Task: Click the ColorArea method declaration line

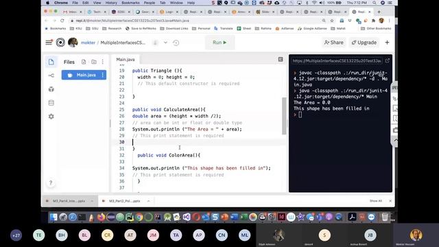Action: click(x=169, y=155)
